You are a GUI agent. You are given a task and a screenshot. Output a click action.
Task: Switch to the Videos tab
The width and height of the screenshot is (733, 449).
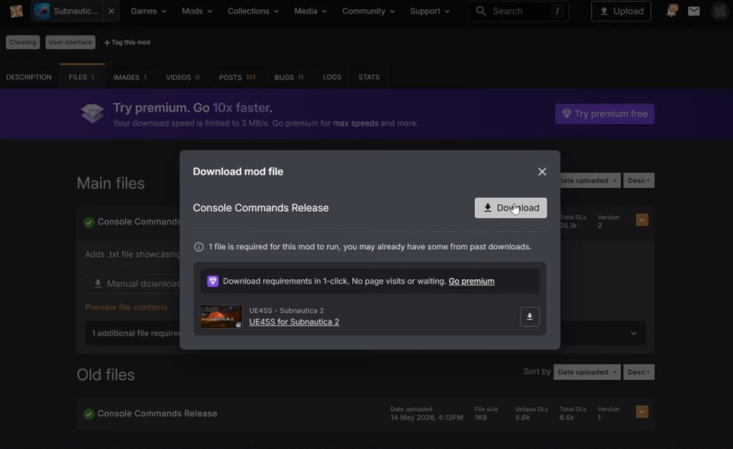tap(183, 76)
